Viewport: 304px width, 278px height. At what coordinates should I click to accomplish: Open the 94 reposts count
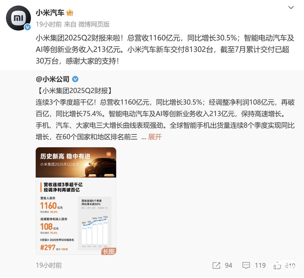point(229,265)
